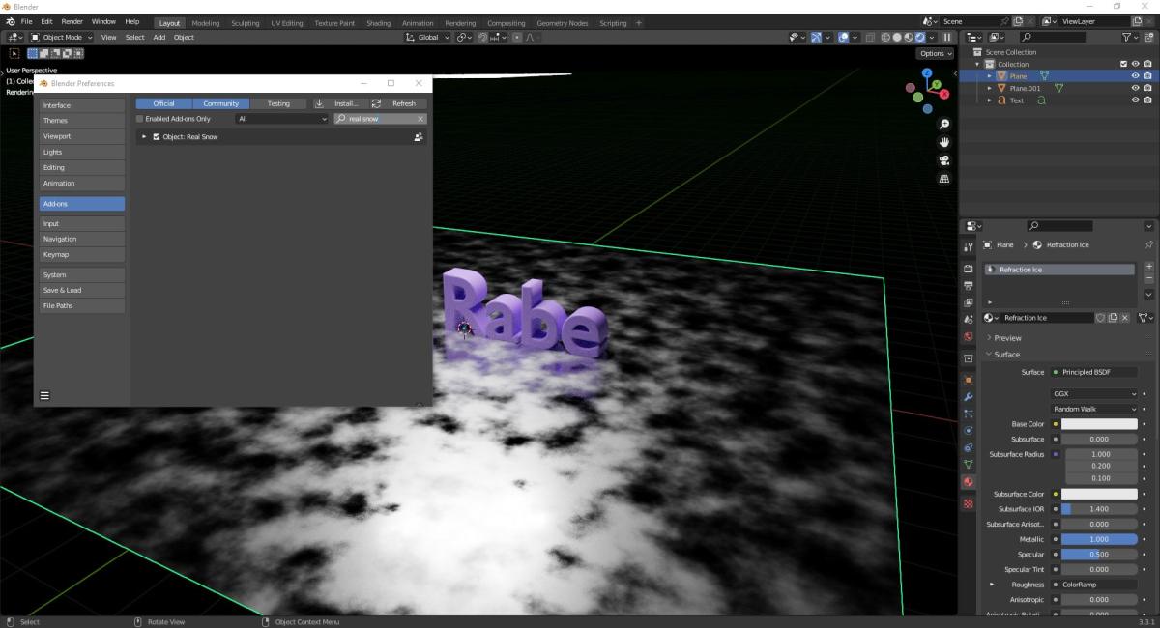This screenshot has height=628, width=1160.
Task: Add material slot with plus button
Action: tap(1148, 267)
